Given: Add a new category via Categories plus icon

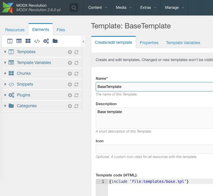Looking at the screenshot, I should (70, 106).
